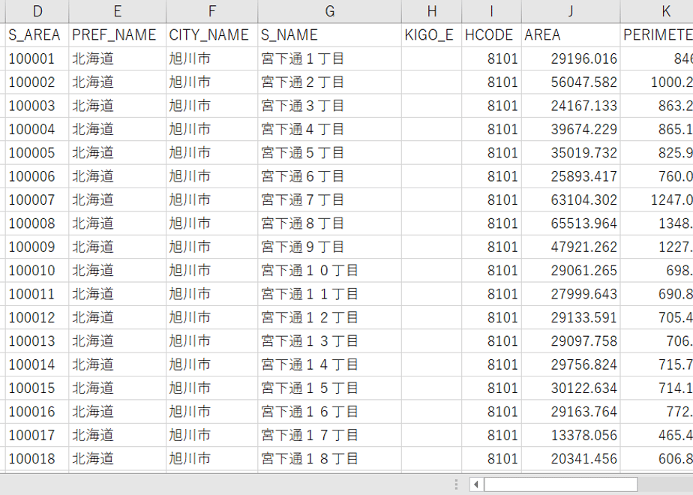The image size is (693, 495).
Task: Select column J header
Action: (571, 11)
